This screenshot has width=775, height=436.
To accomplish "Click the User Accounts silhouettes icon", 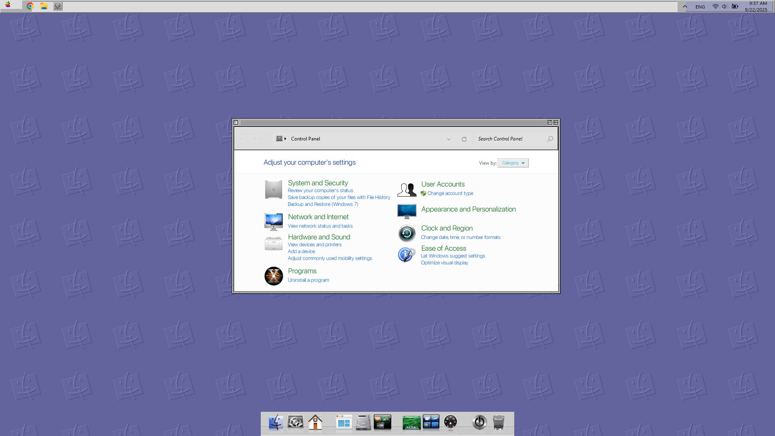I will click(x=406, y=189).
